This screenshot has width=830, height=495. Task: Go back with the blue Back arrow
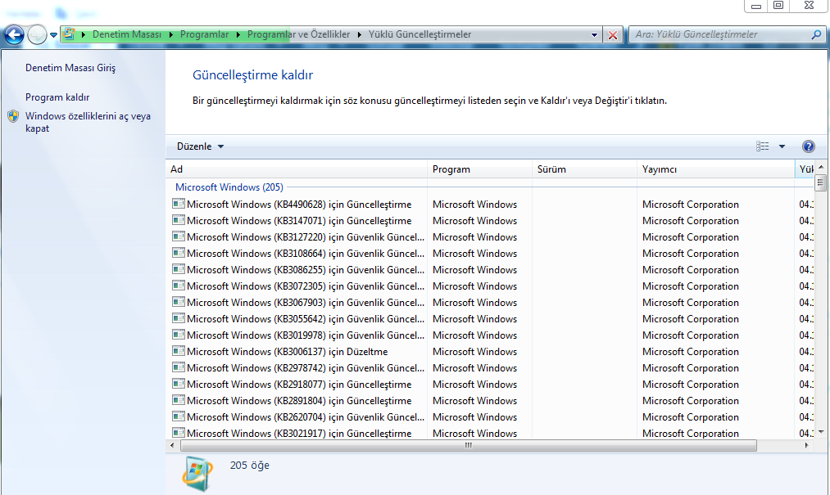[x=14, y=35]
